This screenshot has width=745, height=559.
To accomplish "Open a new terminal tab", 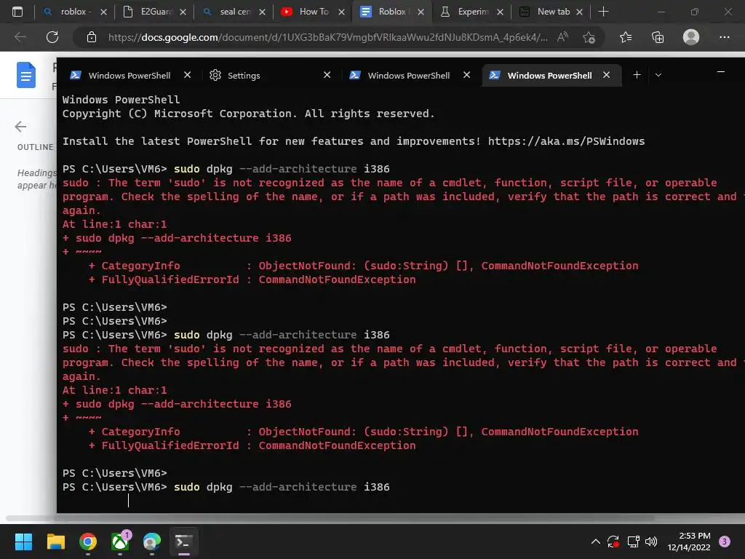I will 637,75.
